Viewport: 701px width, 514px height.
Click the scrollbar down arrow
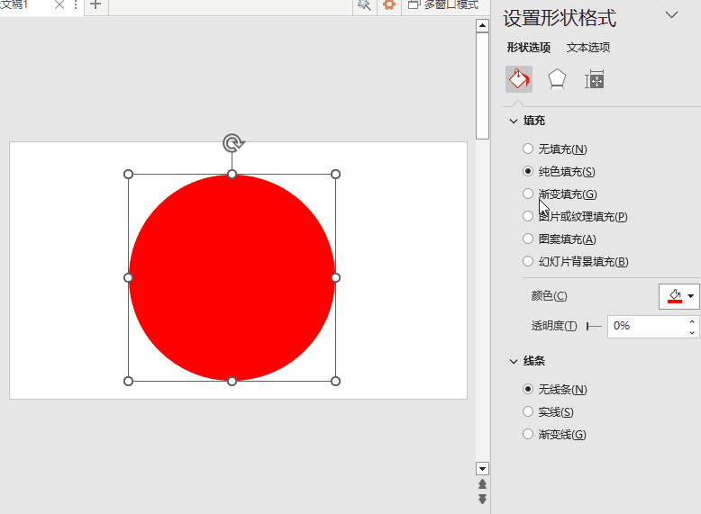pyautogui.click(x=482, y=468)
